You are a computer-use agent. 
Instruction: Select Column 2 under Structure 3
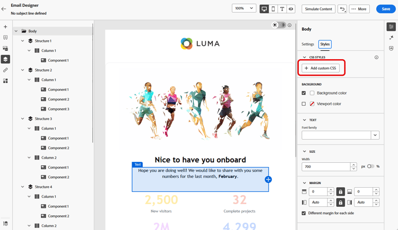[49, 158]
